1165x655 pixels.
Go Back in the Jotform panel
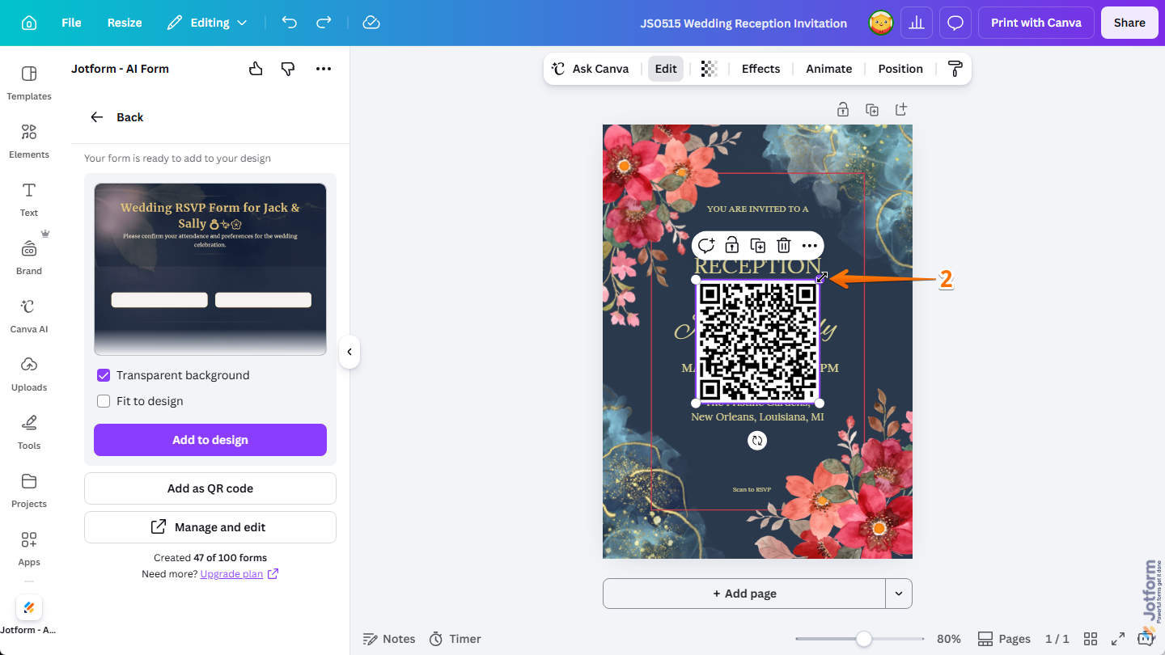pos(116,117)
